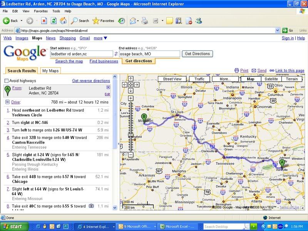Click the Go button next to address bar
Image resolution: width=308 pixels, height=231 pixels.
pyautogui.click(x=288, y=30)
